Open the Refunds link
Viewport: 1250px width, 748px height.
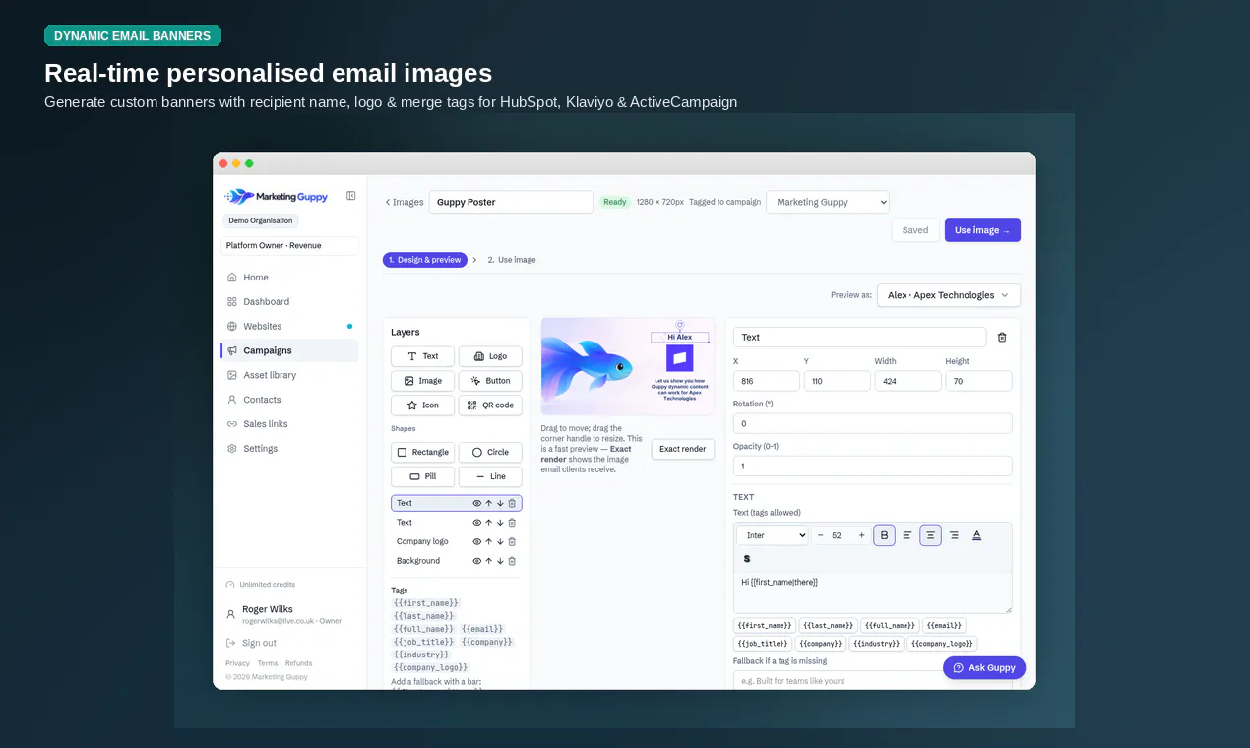pos(298,663)
